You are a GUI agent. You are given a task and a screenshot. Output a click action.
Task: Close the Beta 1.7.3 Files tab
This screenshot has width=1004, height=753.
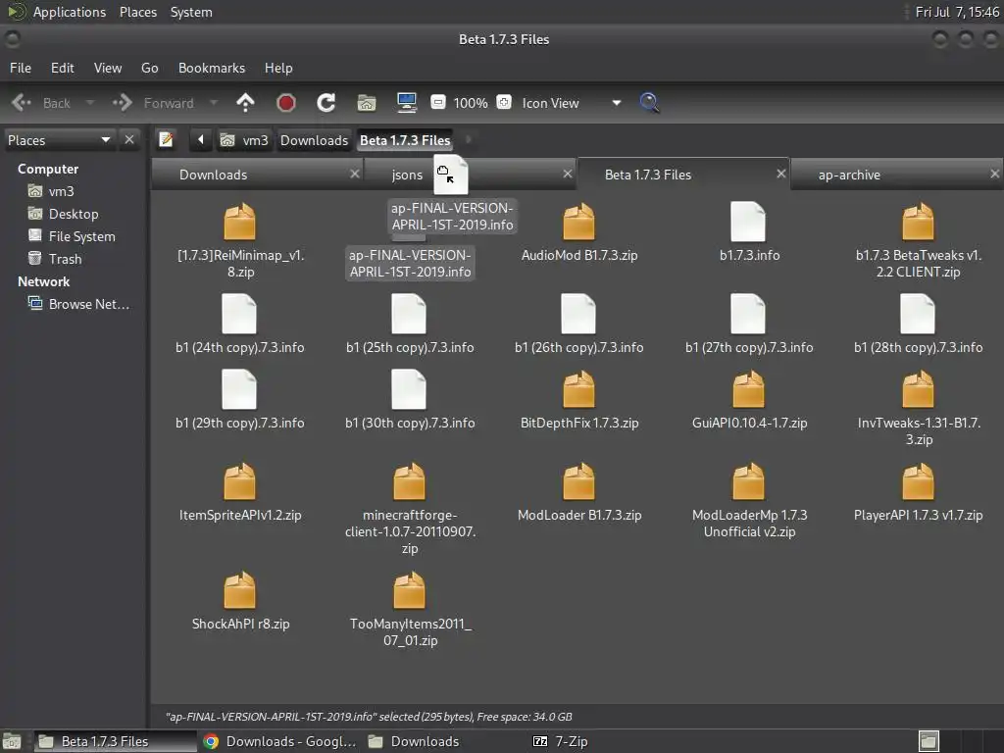point(781,174)
